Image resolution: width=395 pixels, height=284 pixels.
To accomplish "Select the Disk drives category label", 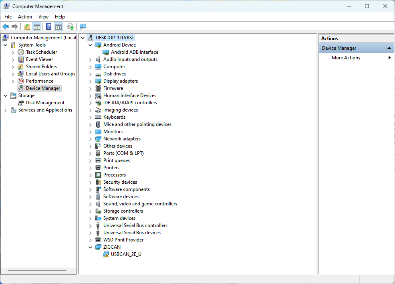I will (x=114, y=74).
